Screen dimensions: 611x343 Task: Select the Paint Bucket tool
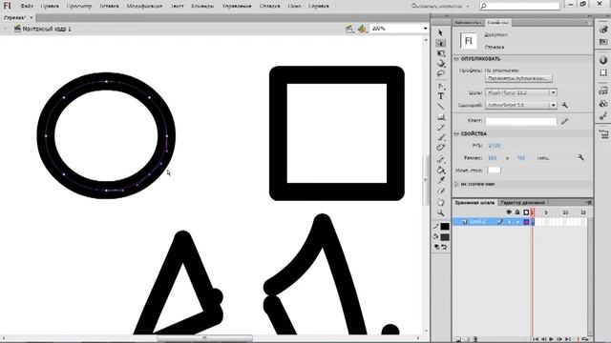pyautogui.click(x=440, y=170)
